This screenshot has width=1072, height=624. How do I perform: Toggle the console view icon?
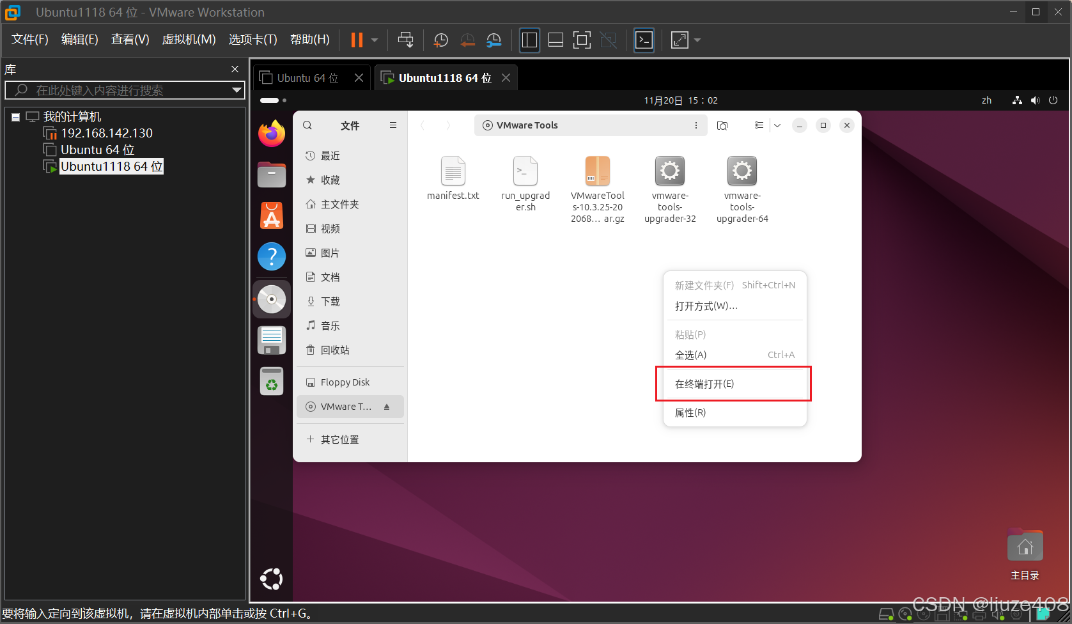[x=644, y=40]
